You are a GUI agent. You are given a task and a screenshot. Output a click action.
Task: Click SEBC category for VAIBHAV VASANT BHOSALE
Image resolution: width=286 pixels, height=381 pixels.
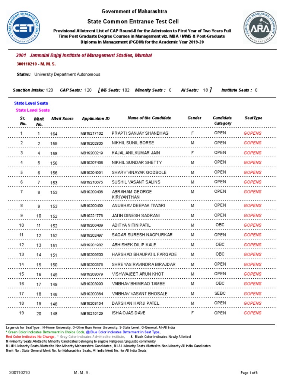click(220, 293)
